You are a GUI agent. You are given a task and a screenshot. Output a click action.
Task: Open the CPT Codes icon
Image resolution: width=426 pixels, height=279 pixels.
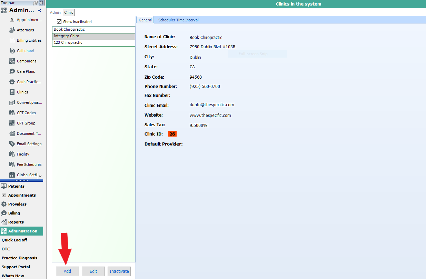coord(12,113)
